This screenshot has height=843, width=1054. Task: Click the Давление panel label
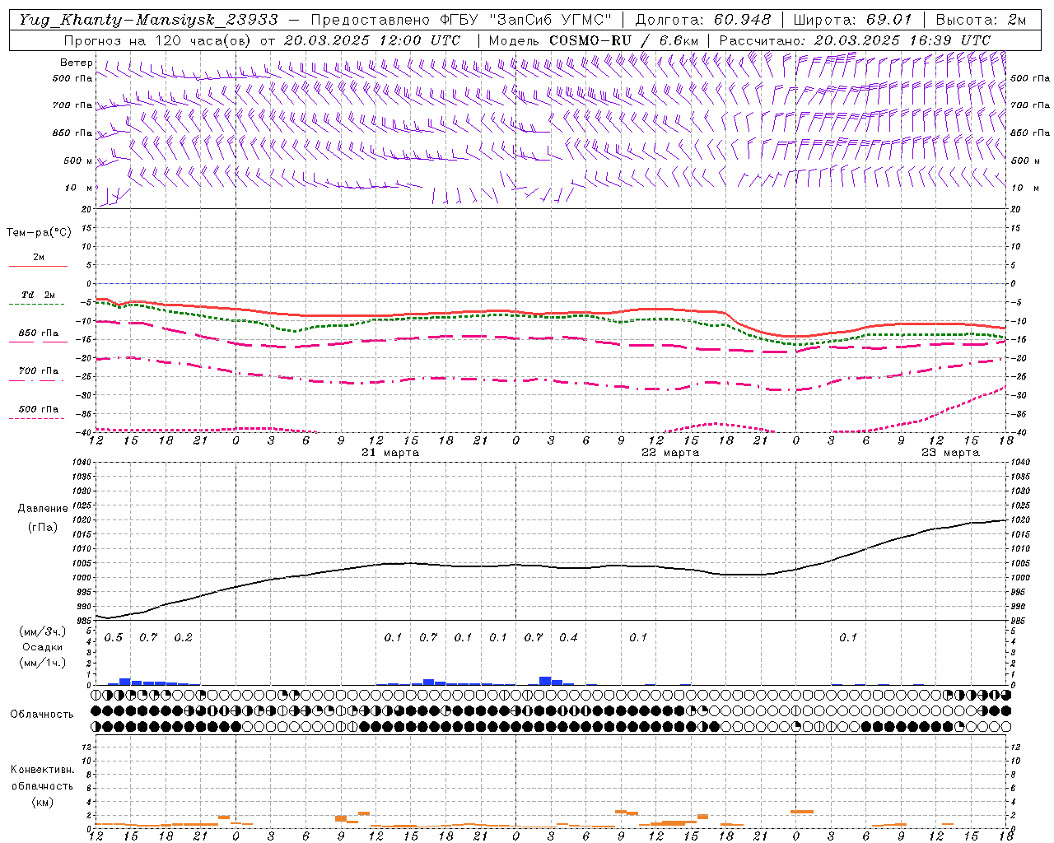(x=43, y=509)
